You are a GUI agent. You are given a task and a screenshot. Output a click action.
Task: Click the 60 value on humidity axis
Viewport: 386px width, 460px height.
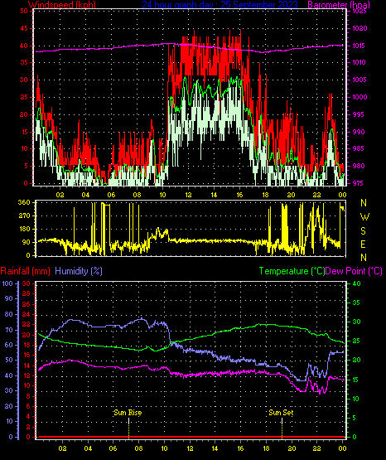pyautogui.click(x=9, y=345)
